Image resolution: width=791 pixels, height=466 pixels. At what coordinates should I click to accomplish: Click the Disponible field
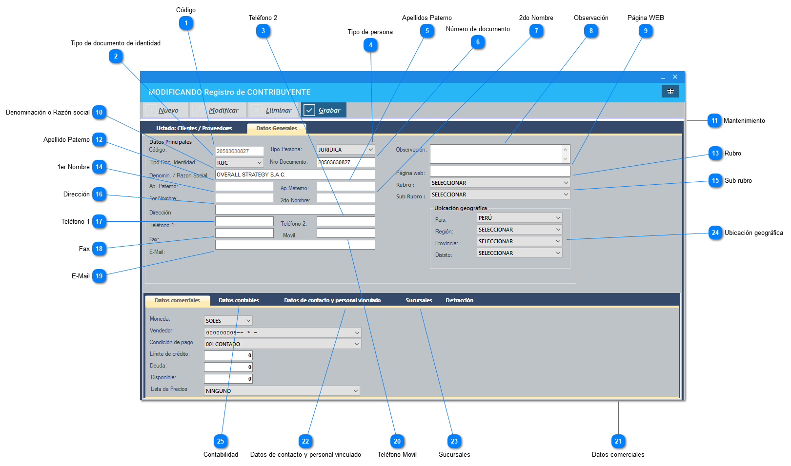pos(228,379)
